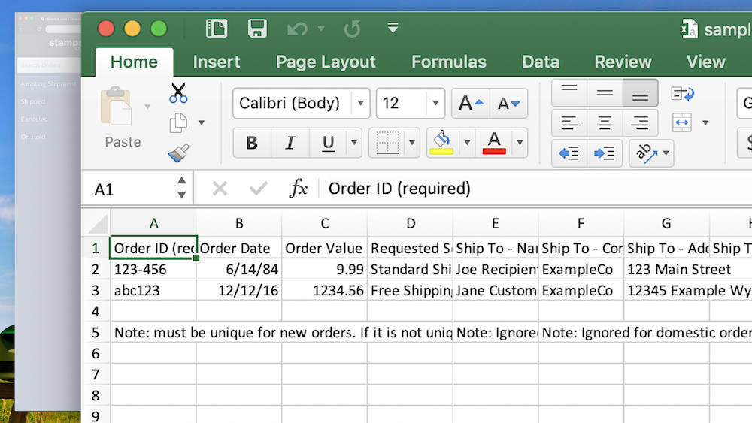The height and width of the screenshot is (423, 752).
Task: Click On Hold in background Stamps window
Action: pos(32,137)
